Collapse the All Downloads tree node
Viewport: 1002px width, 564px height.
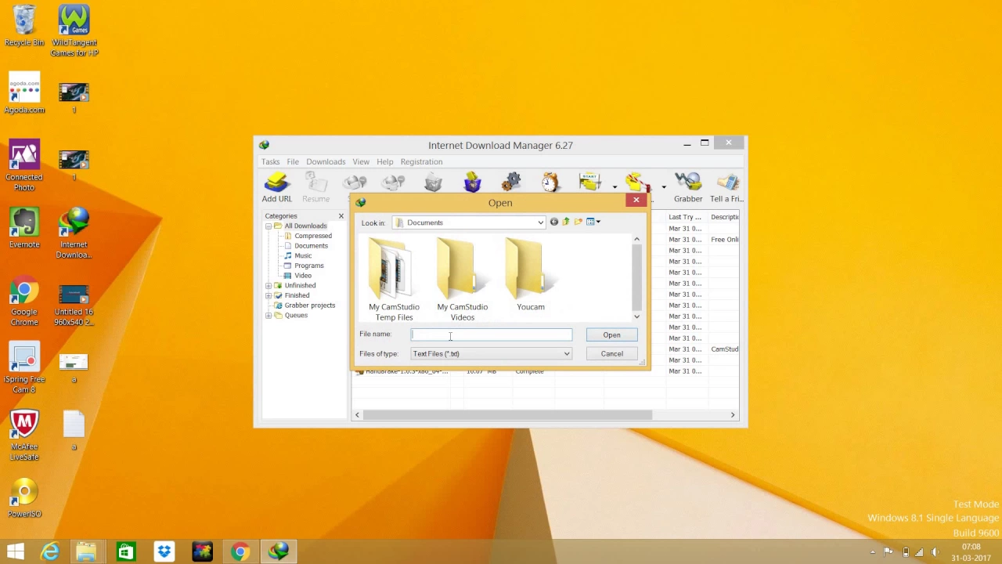pyautogui.click(x=269, y=226)
